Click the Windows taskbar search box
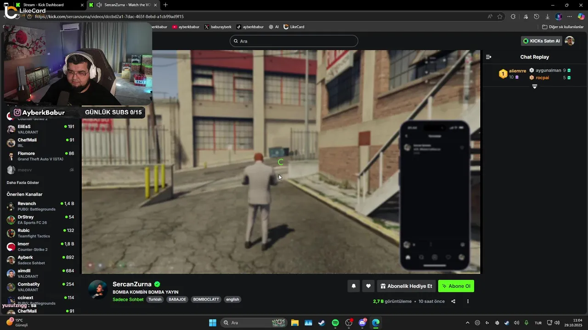The image size is (588, 330). point(254,323)
